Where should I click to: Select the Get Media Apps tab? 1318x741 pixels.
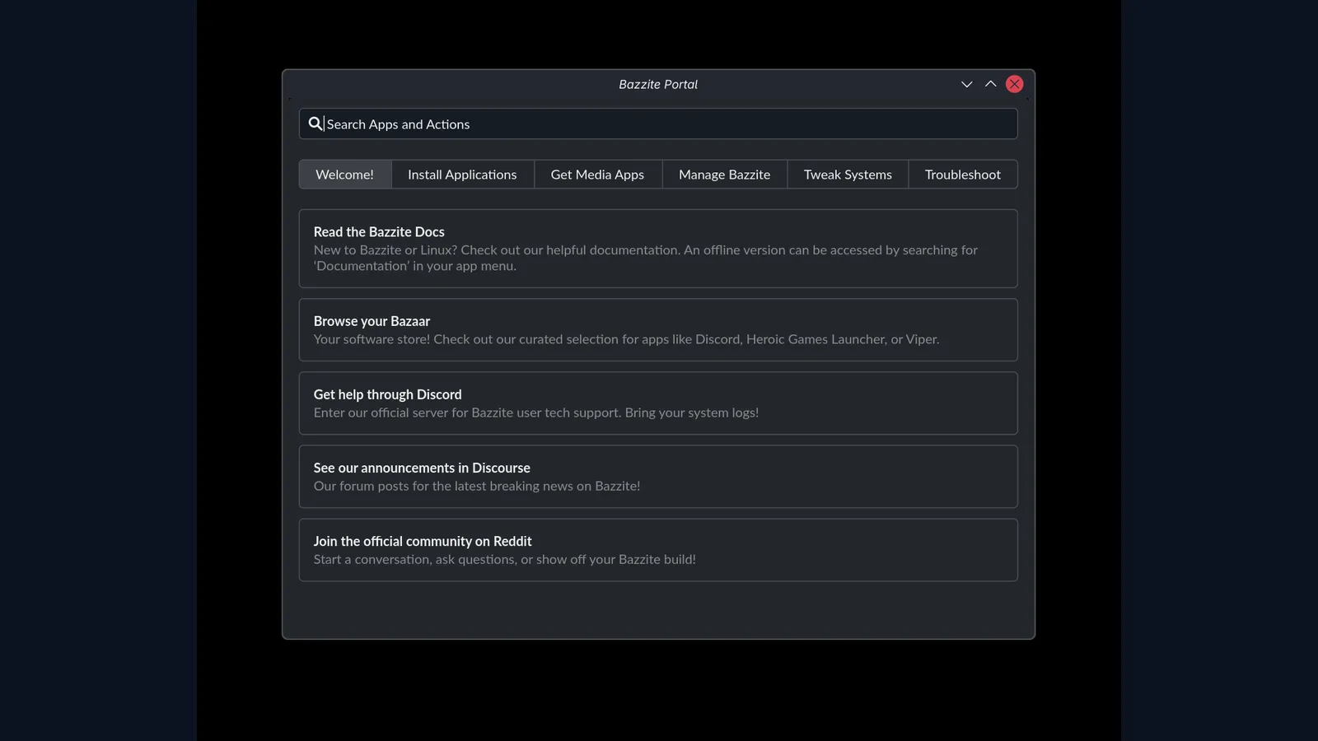tap(597, 175)
